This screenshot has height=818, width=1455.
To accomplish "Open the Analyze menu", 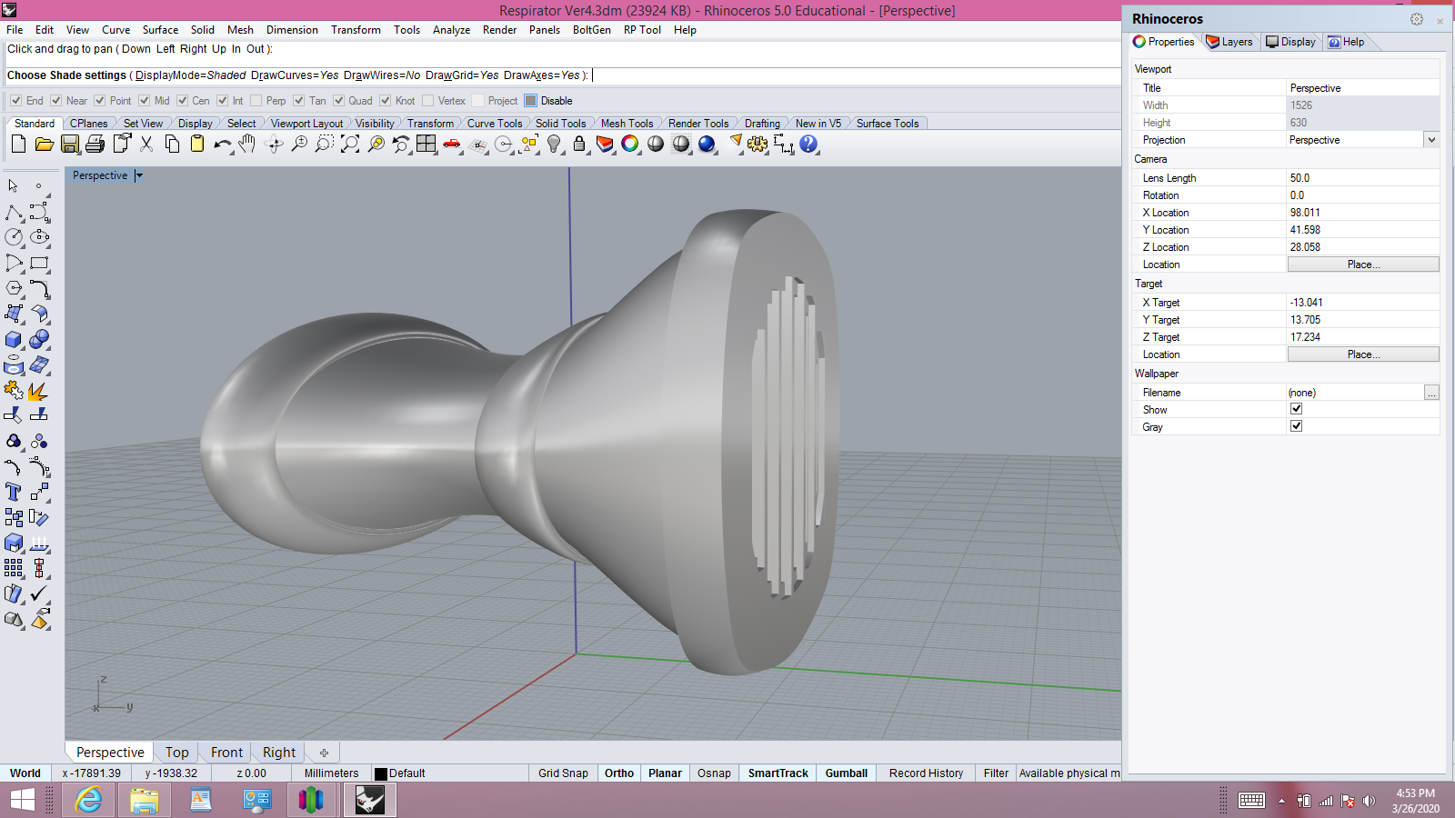I will (451, 30).
